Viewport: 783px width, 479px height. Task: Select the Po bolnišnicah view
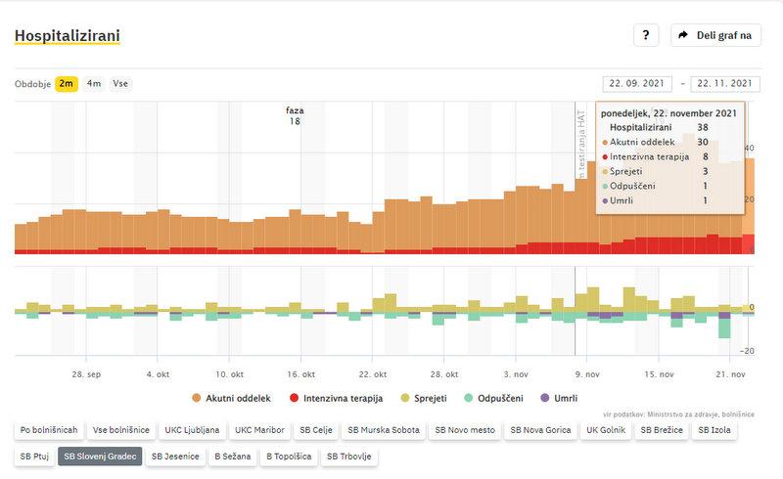(48, 429)
